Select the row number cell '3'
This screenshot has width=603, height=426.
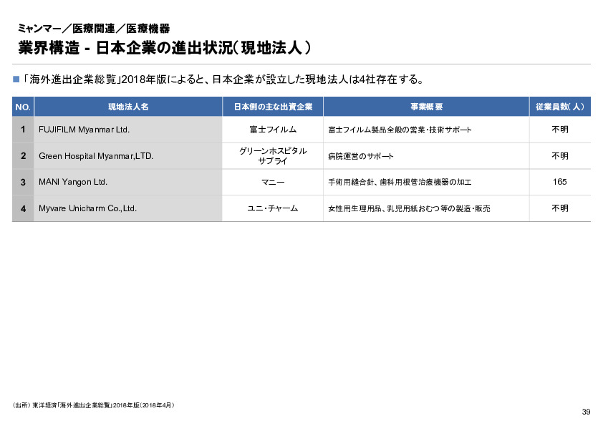click(23, 182)
